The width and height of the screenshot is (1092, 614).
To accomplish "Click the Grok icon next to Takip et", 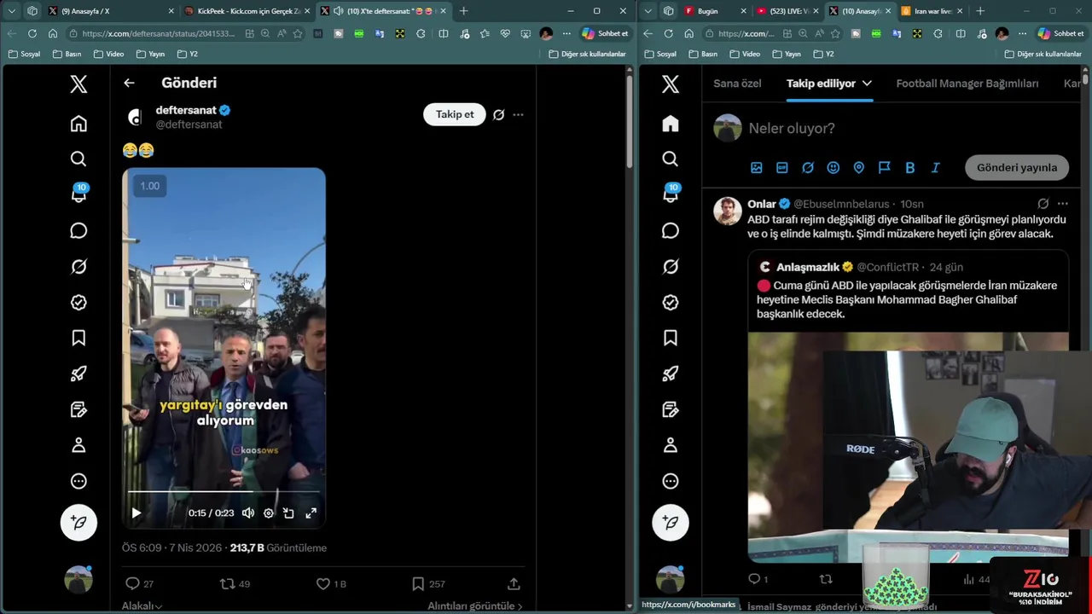I will tap(498, 114).
